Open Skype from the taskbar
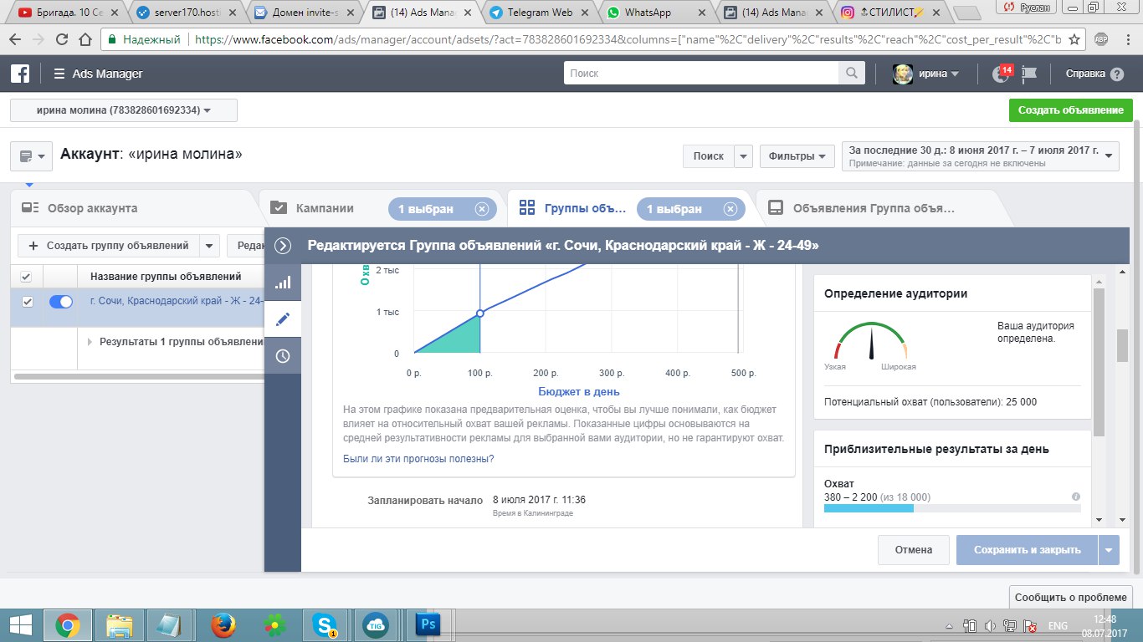 (324, 624)
